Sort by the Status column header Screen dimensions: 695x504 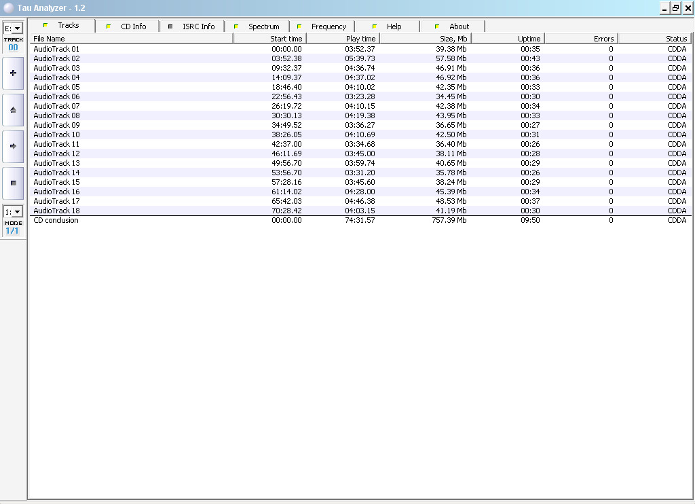pyautogui.click(x=655, y=39)
